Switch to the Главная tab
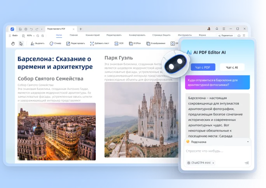 [x=73, y=35]
